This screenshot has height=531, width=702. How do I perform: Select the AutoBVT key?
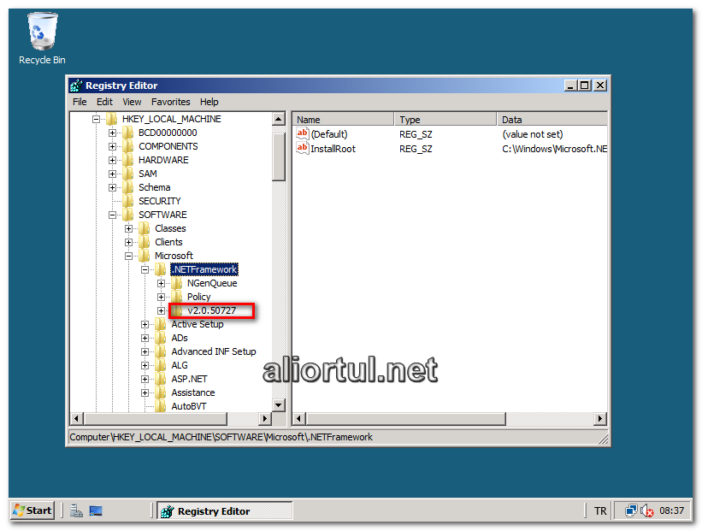(x=188, y=406)
